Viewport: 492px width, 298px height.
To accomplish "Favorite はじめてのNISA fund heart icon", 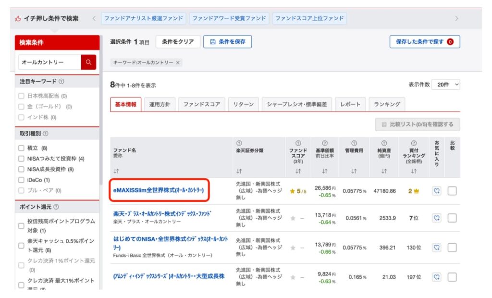I will click(436, 248).
